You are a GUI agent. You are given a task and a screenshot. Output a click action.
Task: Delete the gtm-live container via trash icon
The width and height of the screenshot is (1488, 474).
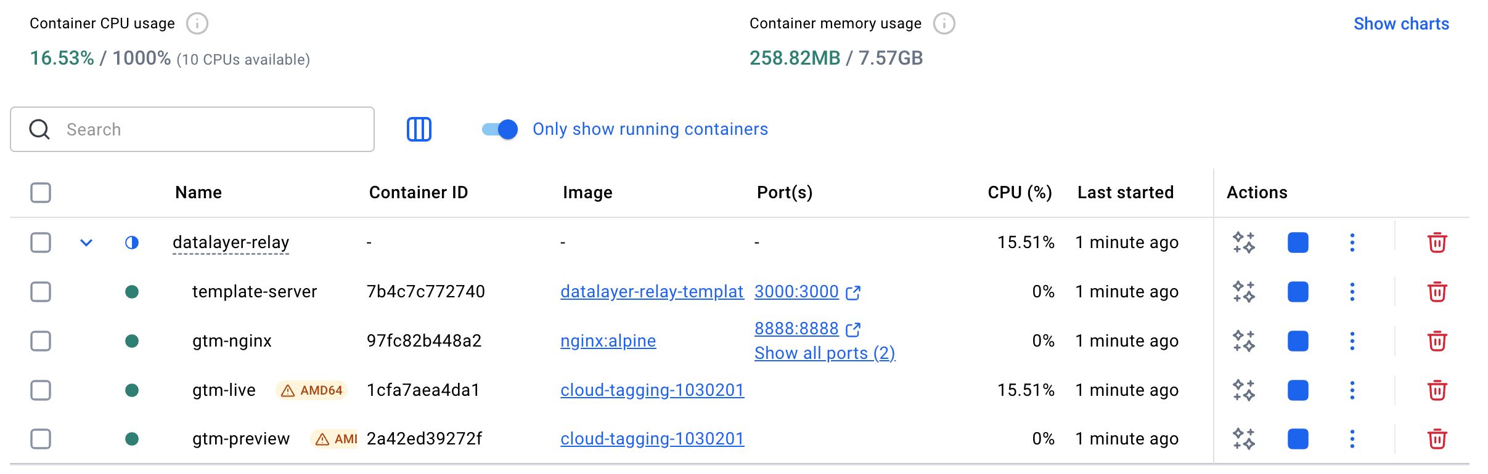[x=1437, y=390]
